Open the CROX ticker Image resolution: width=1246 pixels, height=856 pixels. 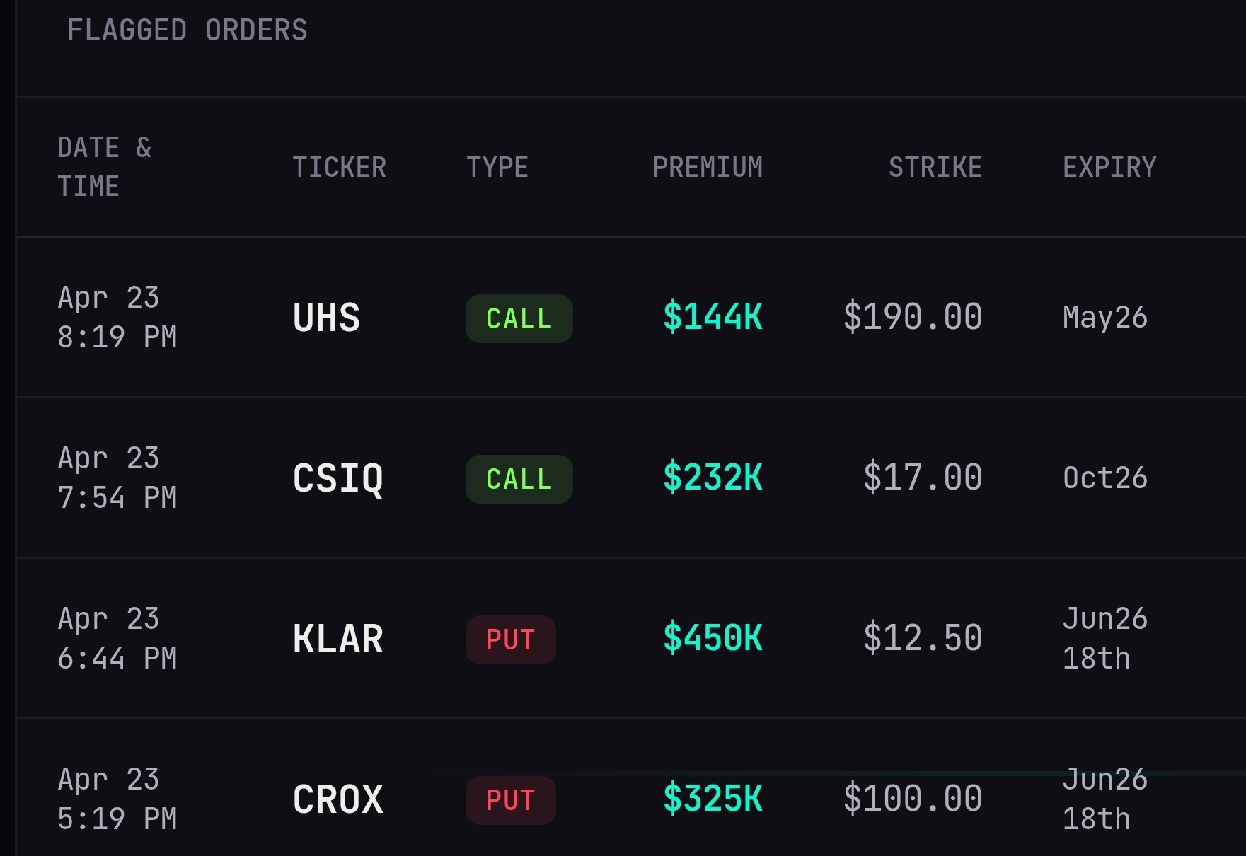[x=338, y=799]
